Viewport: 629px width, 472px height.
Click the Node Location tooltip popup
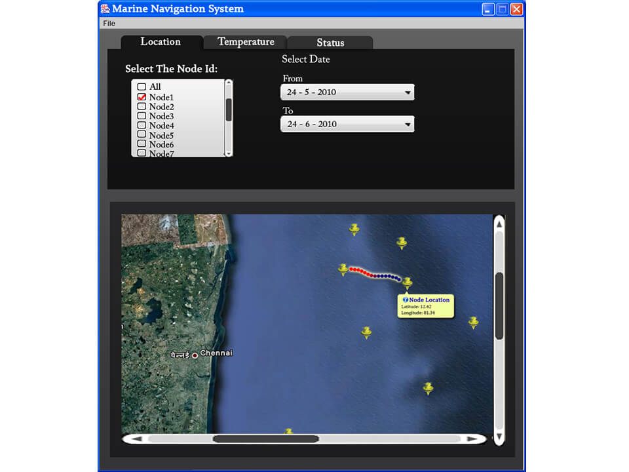click(x=426, y=306)
